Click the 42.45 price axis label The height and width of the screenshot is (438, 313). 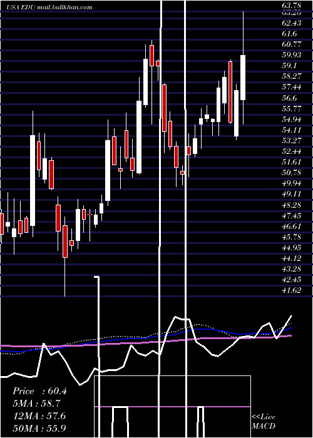point(292,280)
